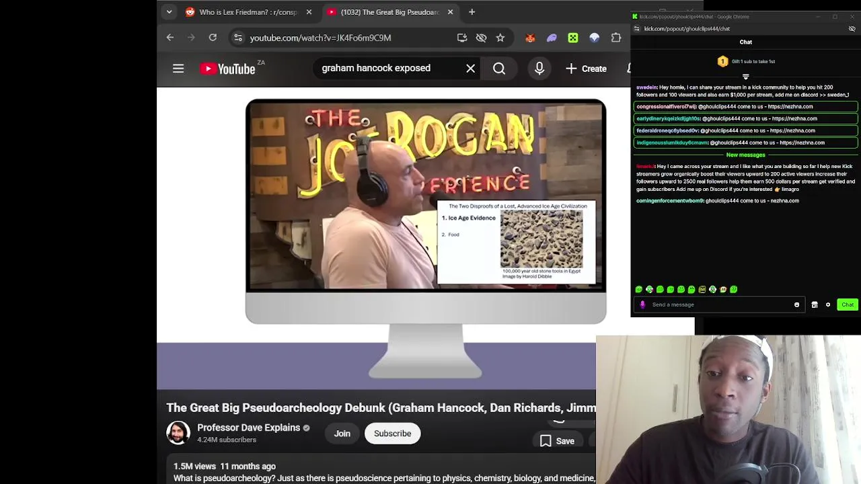Open site information icon in address bar
861x484 pixels.
[237, 38]
